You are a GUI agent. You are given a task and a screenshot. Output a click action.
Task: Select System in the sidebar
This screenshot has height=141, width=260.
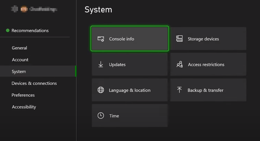19,72
